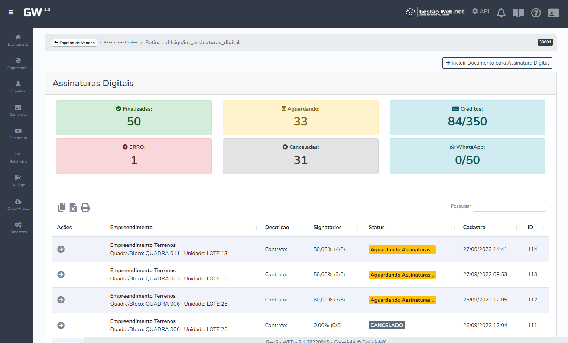Export table to Excel file
The image size is (568, 343).
click(x=73, y=208)
